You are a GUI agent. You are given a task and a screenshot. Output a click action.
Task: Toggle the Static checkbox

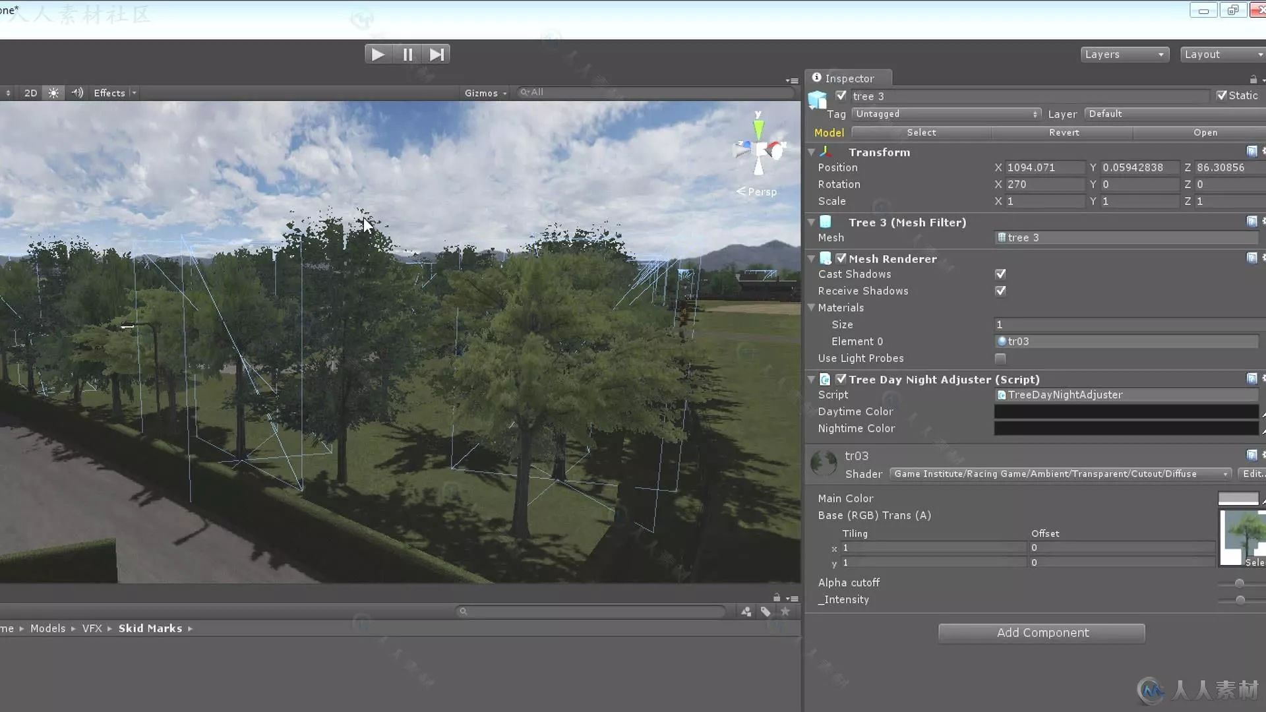(1221, 96)
